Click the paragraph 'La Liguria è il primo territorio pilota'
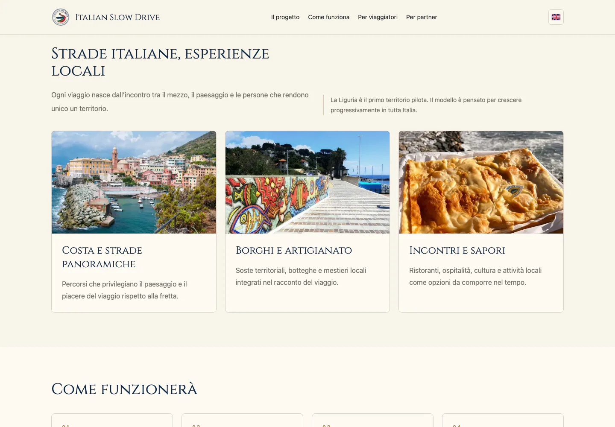Screen dimensions: 615x427 coord(426,105)
